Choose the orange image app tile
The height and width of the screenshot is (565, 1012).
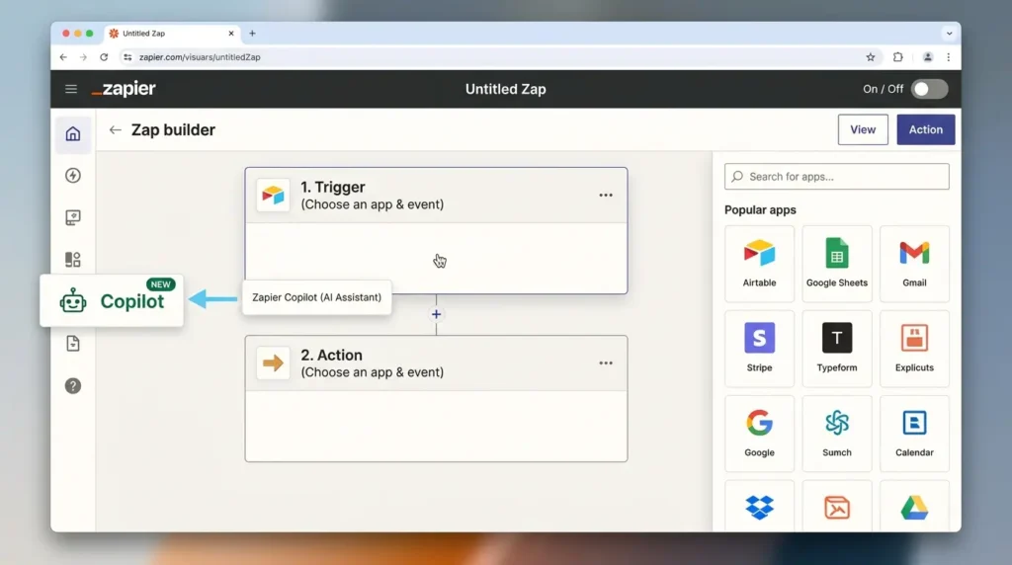836,507
